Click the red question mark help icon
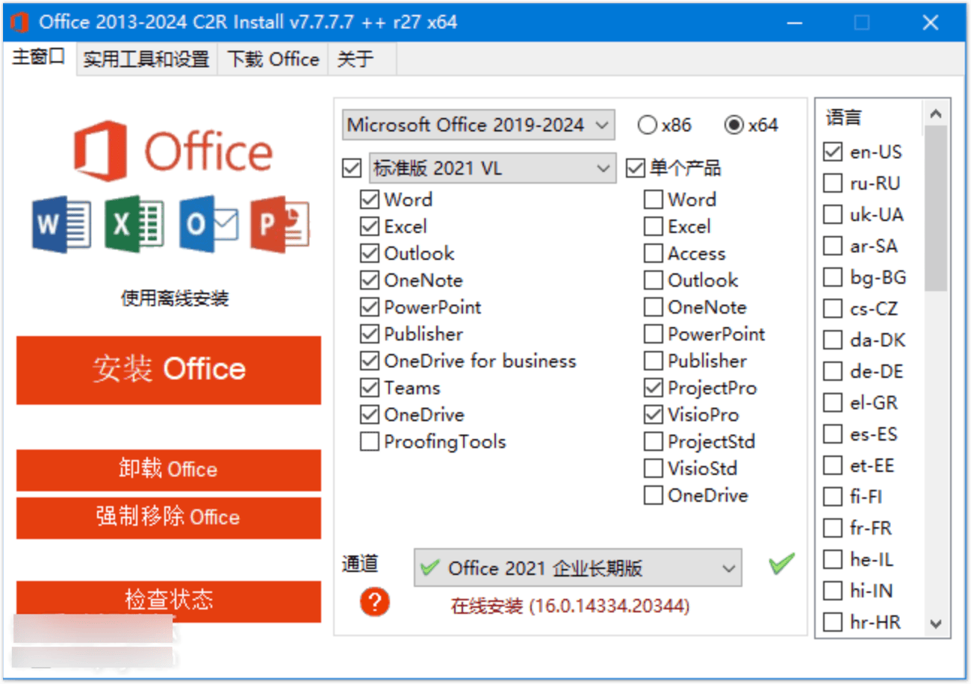This screenshot has width=971, height=684. tap(374, 601)
